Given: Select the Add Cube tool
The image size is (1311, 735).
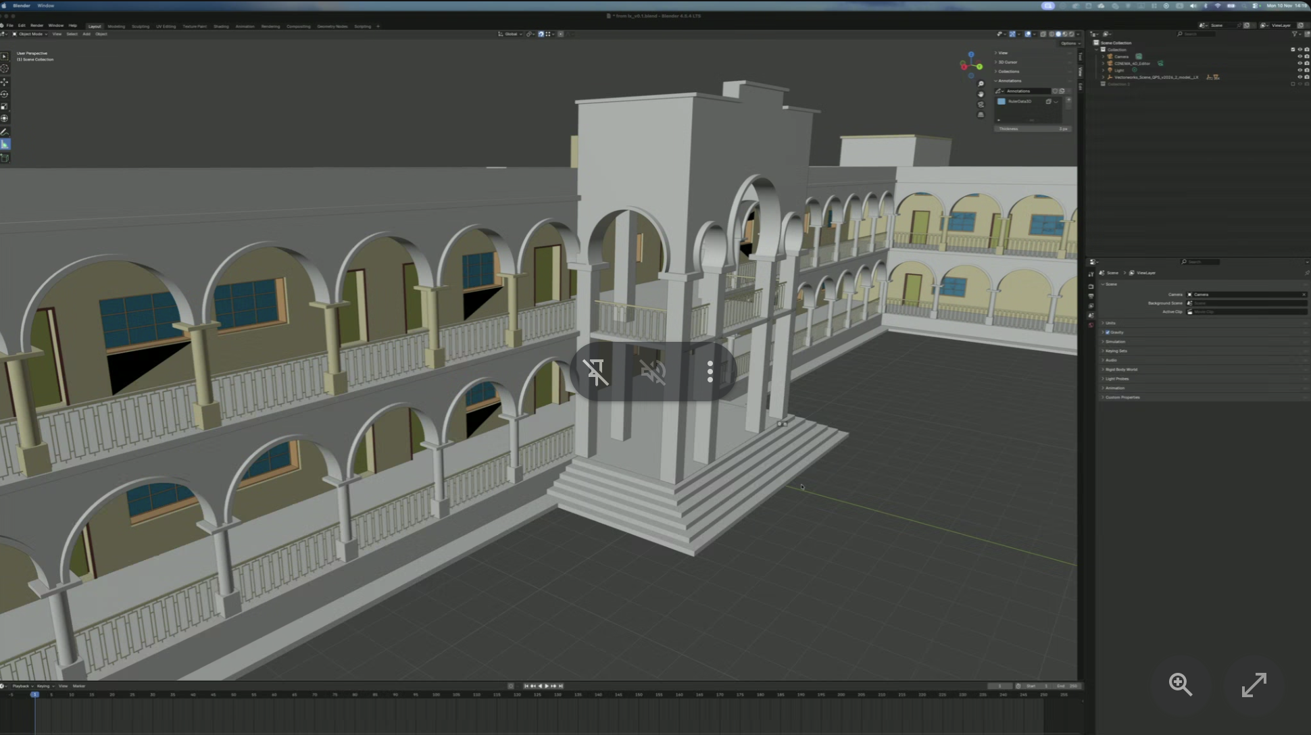Looking at the screenshot, I should pos(5,157).
